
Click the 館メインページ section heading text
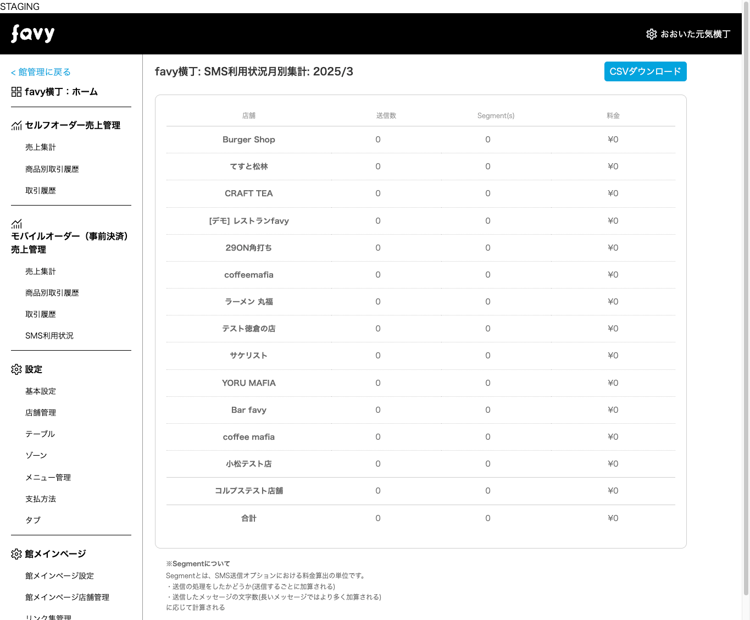55,554
